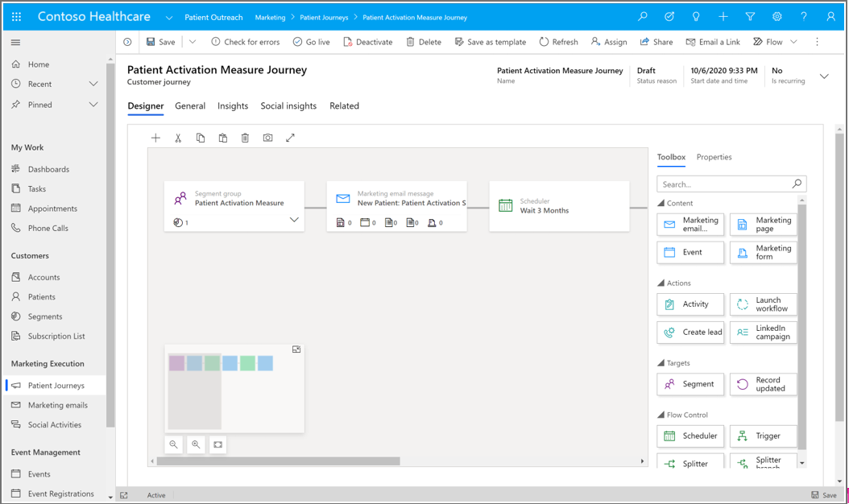Click the paste clipboard icon on canvas toolbar
Screen dimensions: 849x504
(x=223, y=138)
